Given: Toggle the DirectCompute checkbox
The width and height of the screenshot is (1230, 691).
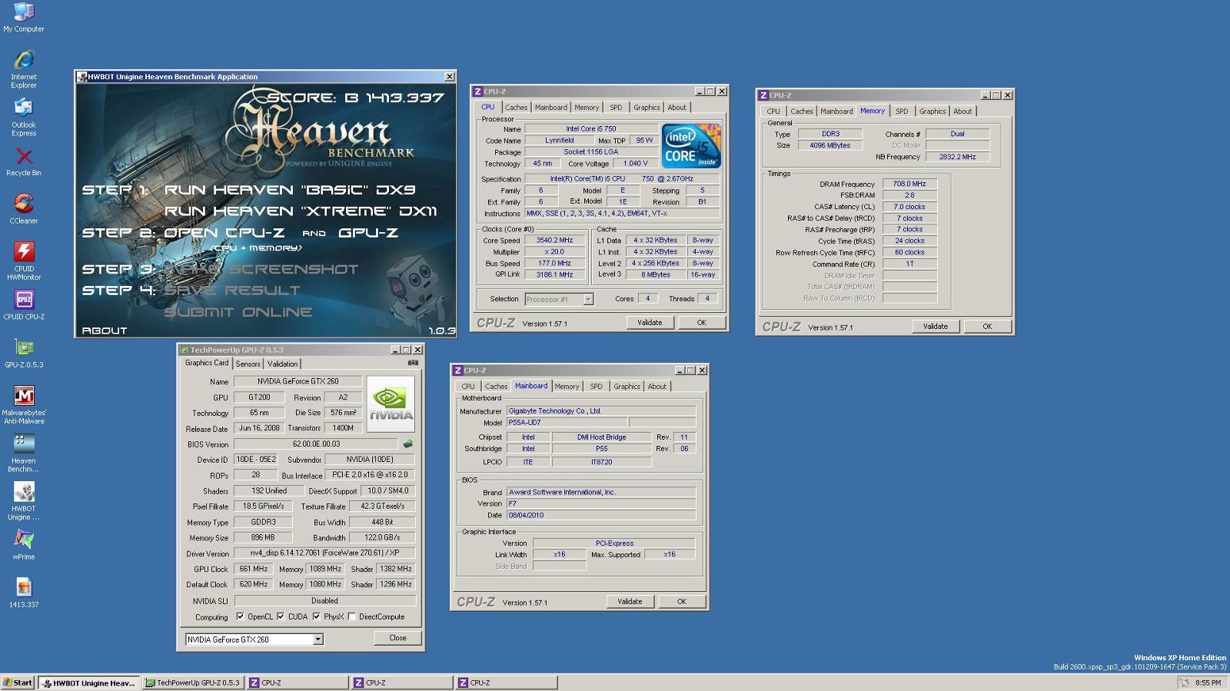Looking at the screenshot, I should pyautogui.click(x=351, y=616).
